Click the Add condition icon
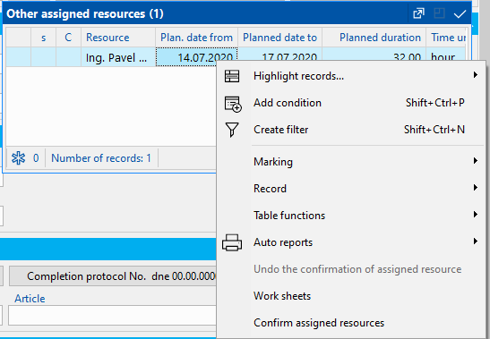 (x=233, y=104)
